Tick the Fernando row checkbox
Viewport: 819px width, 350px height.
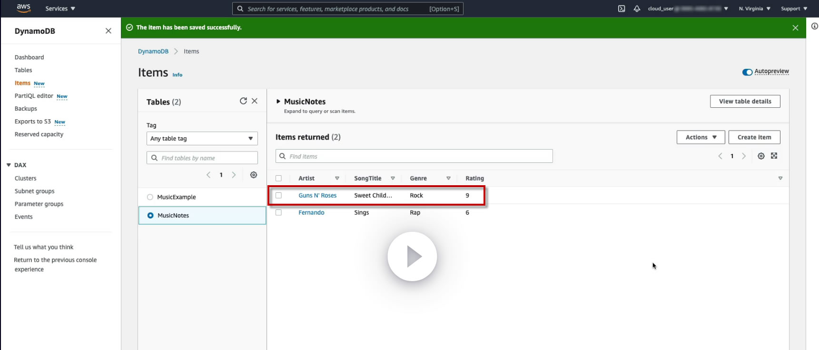279,213
